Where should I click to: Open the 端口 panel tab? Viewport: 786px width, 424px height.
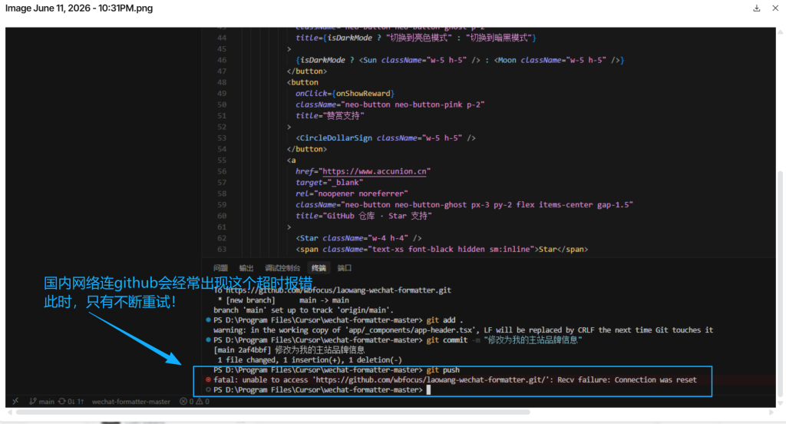tap(345, 268)
